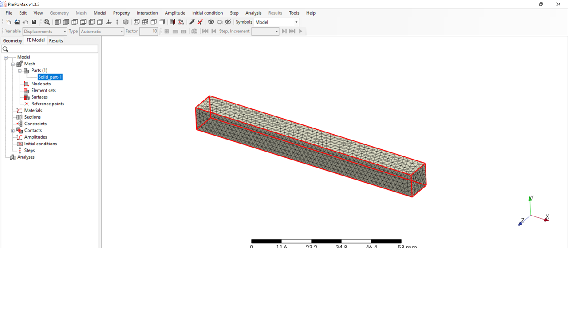The width and height of the screenshot is (568, 320).
Task: Click the Analyses icon in tree
Action: click(12, 157)
